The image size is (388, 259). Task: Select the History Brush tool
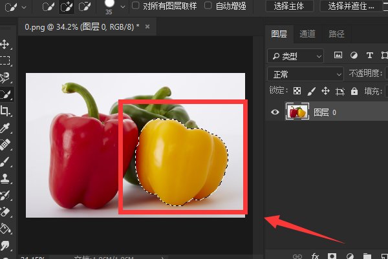(5, 195)
